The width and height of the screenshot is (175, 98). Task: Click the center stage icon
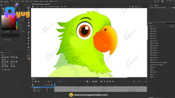(130, 7)
